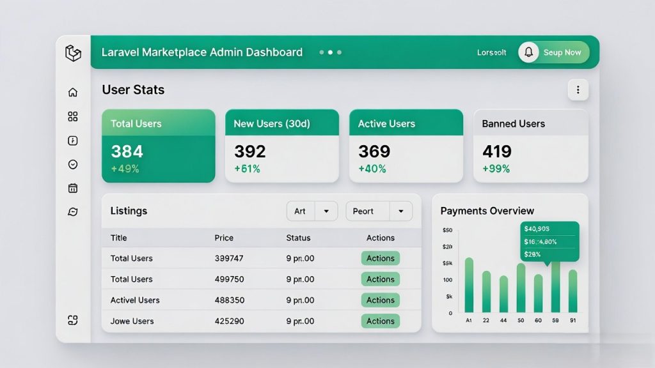
Task: Click price value 499750
Action: [x=230, y=279]
